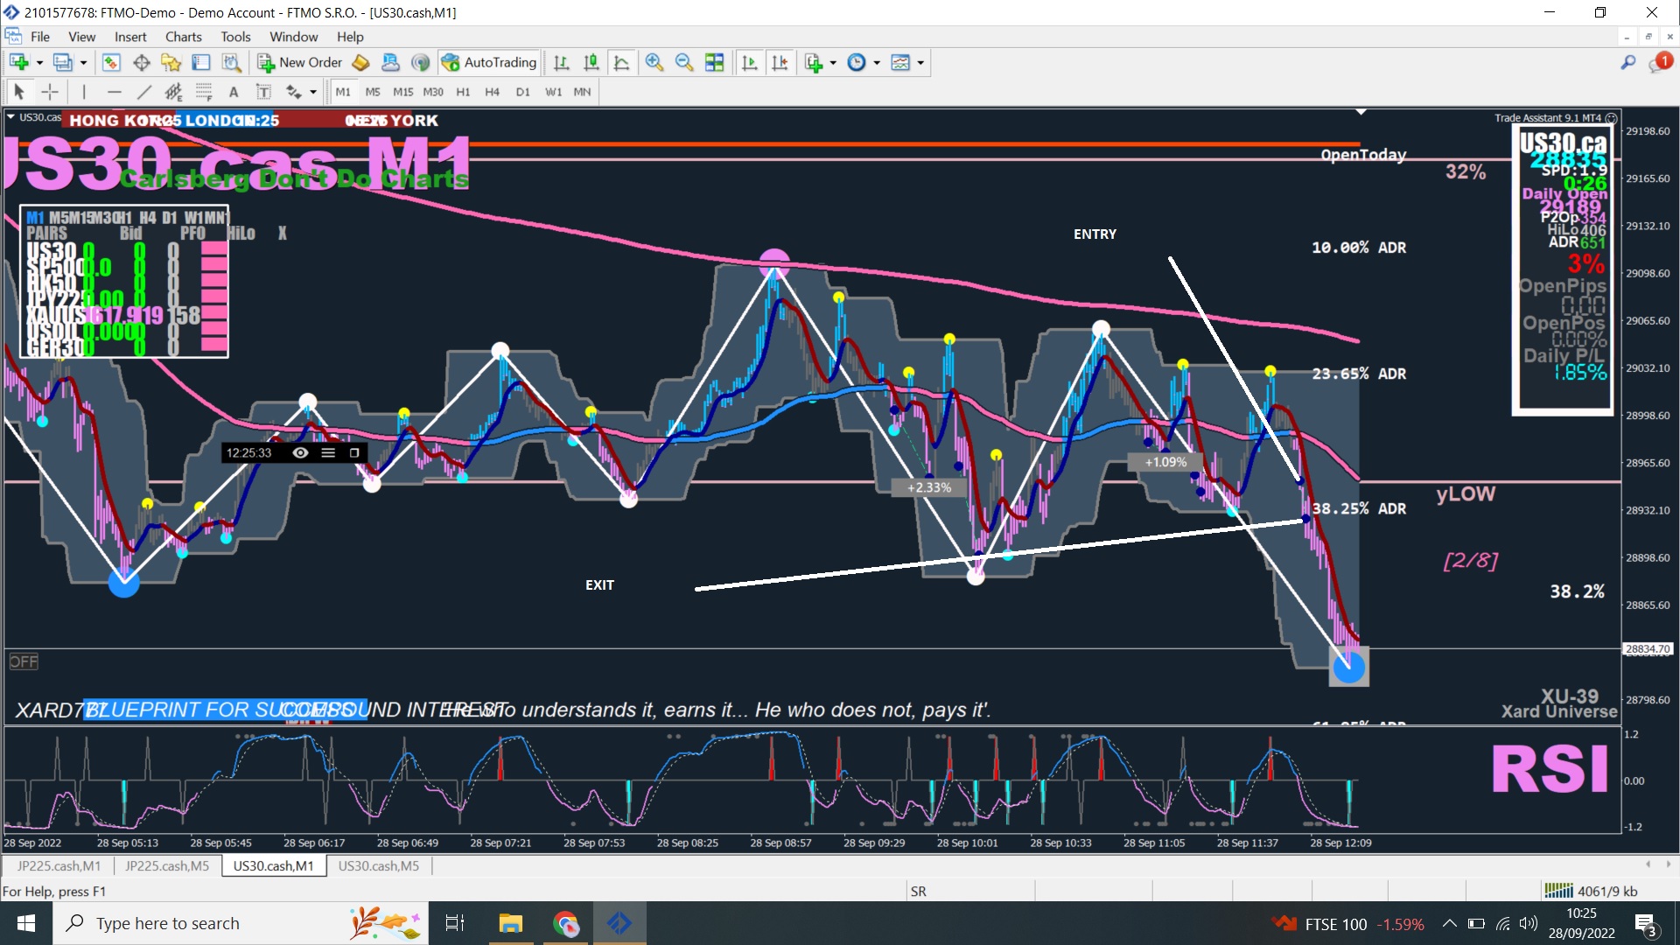Expand the templates dropdown arrow

click(x=920, y=63)
